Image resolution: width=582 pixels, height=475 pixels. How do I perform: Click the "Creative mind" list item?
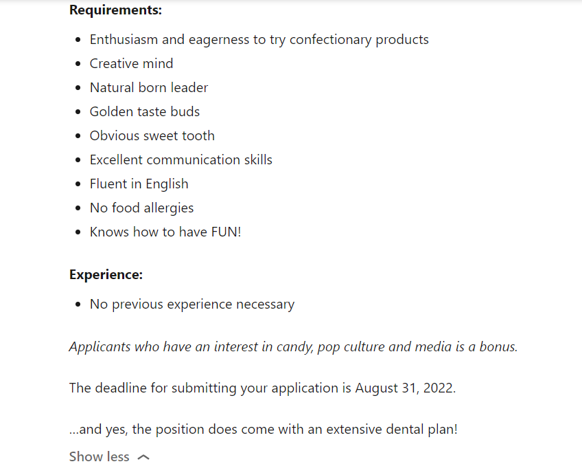click(x=131, y=64)
